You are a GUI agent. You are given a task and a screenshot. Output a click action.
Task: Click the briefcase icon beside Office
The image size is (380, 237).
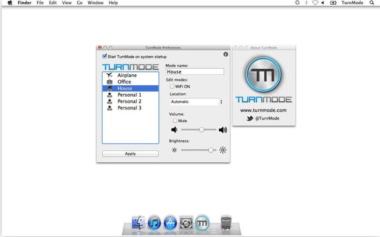click(x=109, y=82)
